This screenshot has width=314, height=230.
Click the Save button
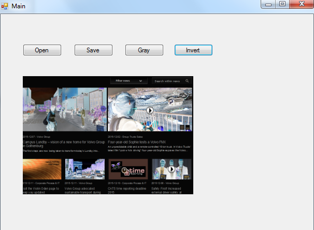93,50
